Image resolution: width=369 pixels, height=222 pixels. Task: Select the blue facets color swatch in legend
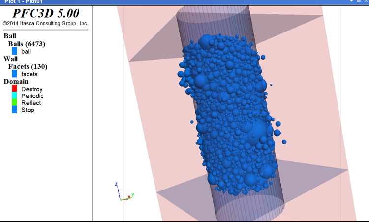click(14, 74)
